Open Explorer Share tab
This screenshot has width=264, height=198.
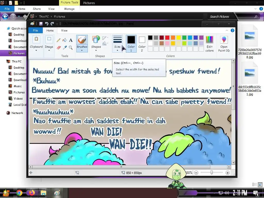(37, 9)
